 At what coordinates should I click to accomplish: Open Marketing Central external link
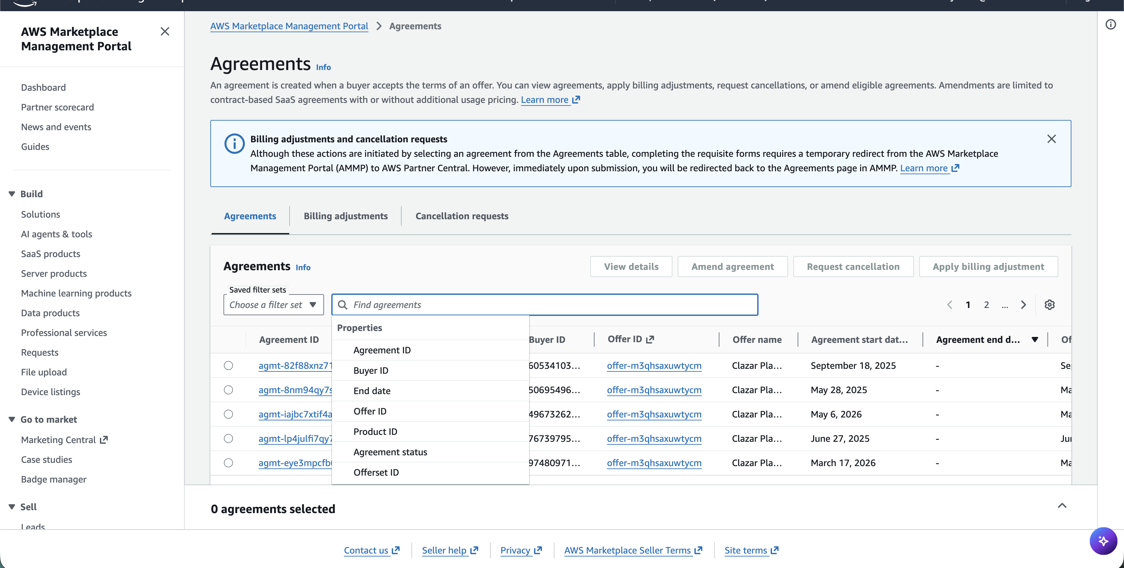[64, 440]
